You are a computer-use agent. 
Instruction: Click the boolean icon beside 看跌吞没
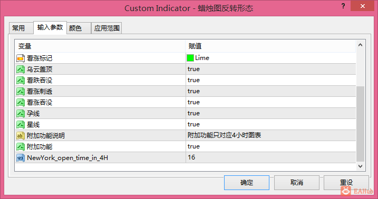point(21,81)
